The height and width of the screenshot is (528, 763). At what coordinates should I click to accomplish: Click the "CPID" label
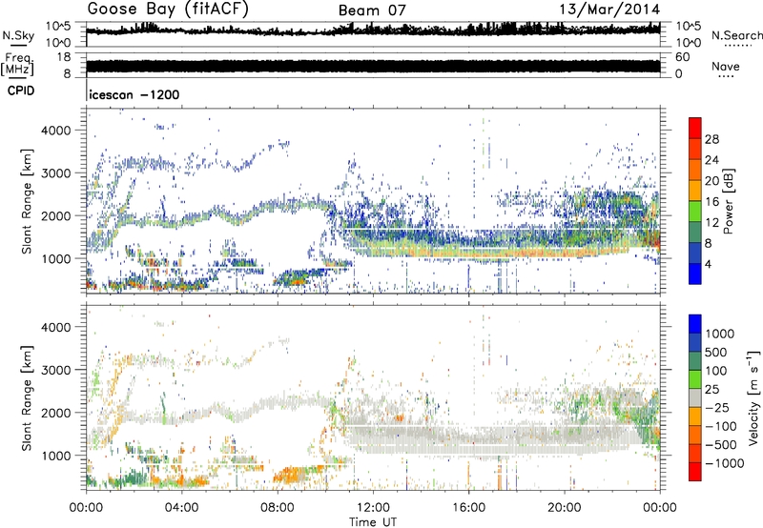(x=21, y=91)
